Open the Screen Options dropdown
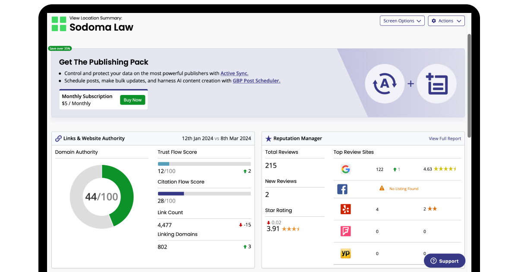518x272 pixels. tap(402, 20)
